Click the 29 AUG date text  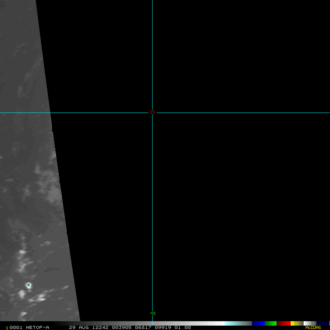coord(79,327)
